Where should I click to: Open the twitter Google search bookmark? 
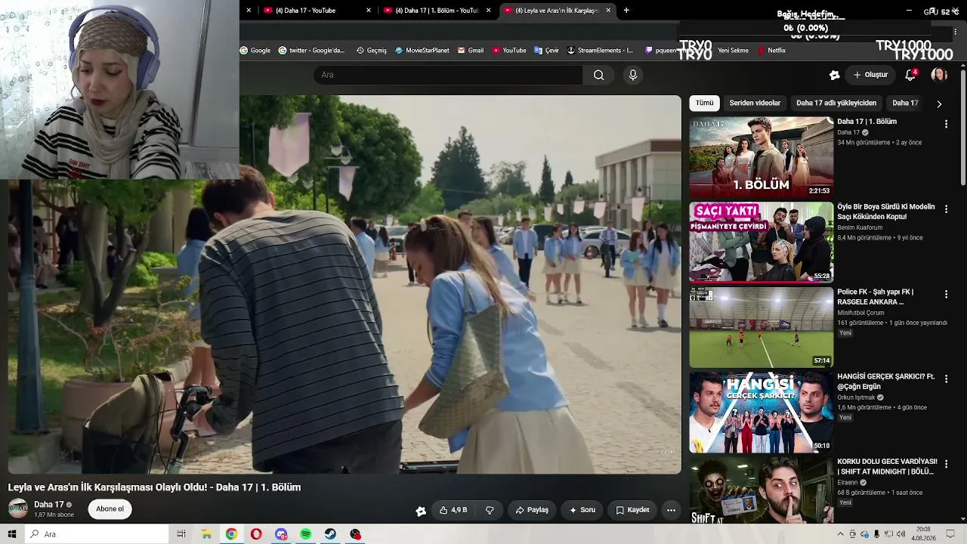(x=311, y=51)
